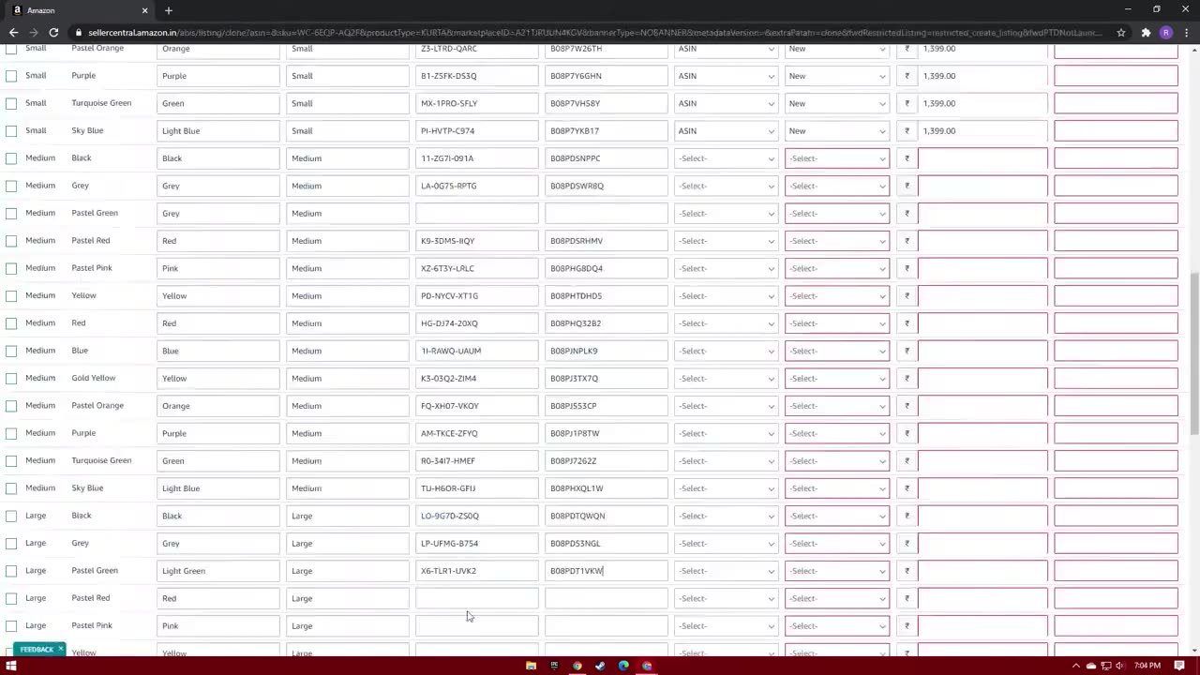Viewport: 1200px width, 675px height.
Task: Click the address bar URL
Action: point(594,32)
